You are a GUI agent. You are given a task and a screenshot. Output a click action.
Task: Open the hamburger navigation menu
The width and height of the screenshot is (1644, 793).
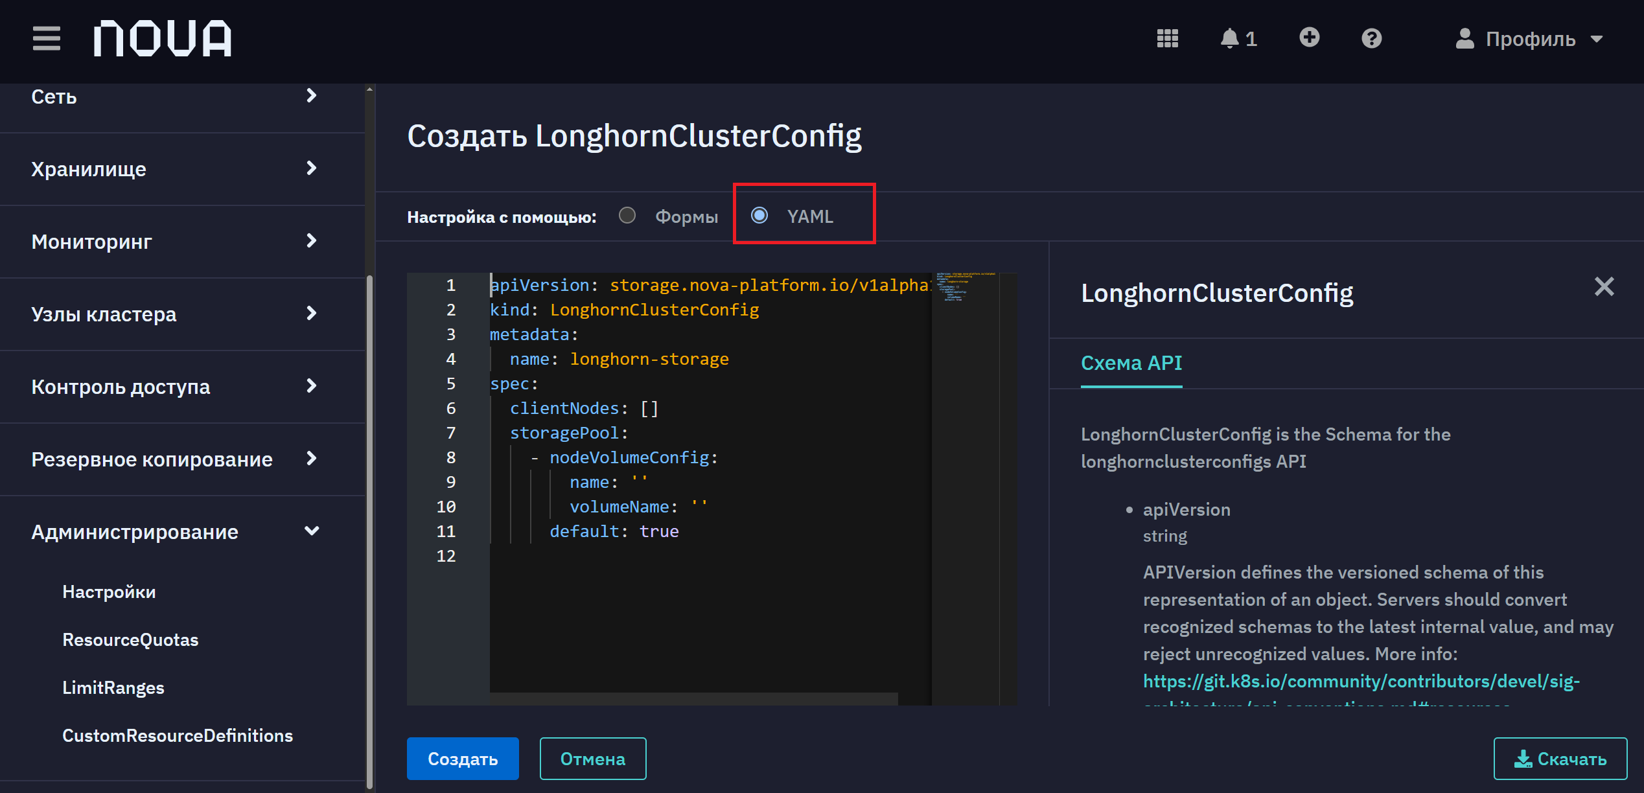pos(47,38)
